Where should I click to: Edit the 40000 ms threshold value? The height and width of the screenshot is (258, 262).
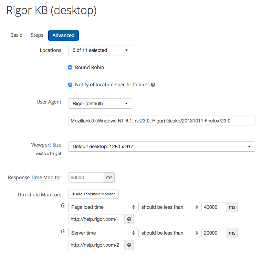214,207
